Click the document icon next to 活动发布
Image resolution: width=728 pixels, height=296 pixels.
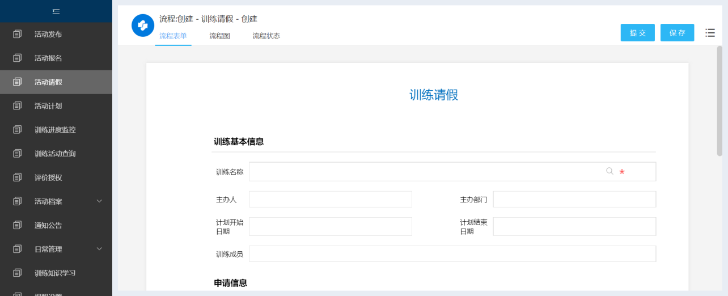pyautogui.click(x=17, y=34)
